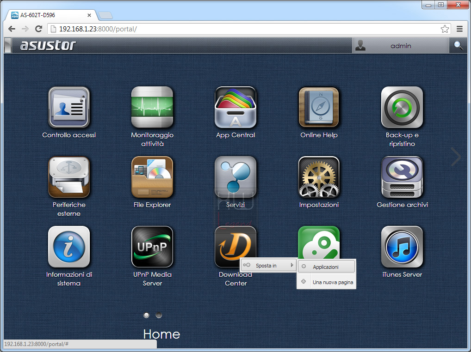Image resolution: width=471 pixels, height=352 pixels.
Task: Click the search magnifier icon
Action: [458, 46]
